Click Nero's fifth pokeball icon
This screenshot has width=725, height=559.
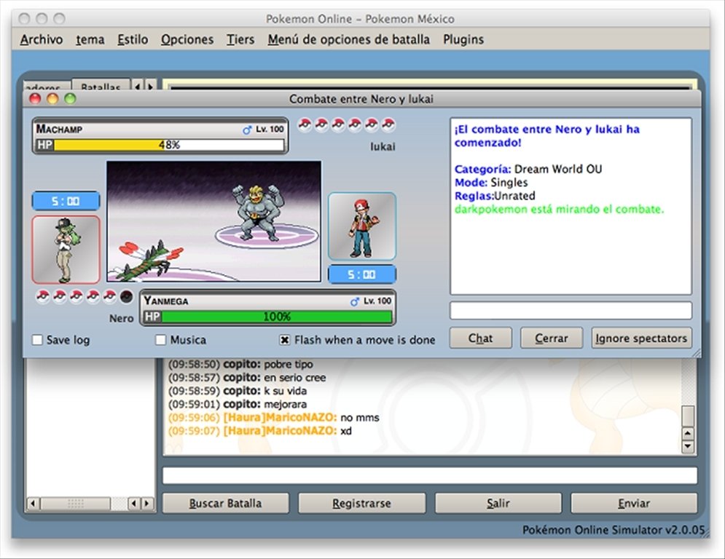(109, 296)
